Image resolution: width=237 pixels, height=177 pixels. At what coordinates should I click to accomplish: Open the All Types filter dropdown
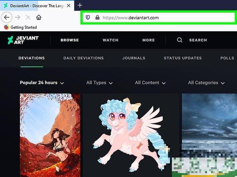point(99,83)
